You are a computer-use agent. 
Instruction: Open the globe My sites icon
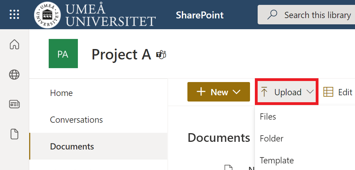(14, 74)
